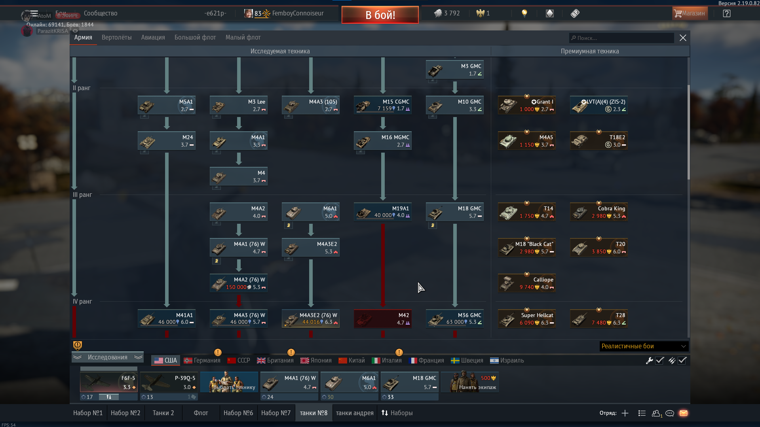
Task: Toggle the eye icon next to ParazitKRISA
Action: point(75,31)
